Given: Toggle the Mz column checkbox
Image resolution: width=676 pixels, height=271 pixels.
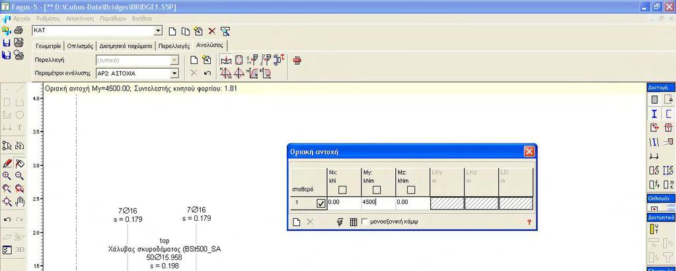Looking at the screenshot, I should click(x=411, y=190).
